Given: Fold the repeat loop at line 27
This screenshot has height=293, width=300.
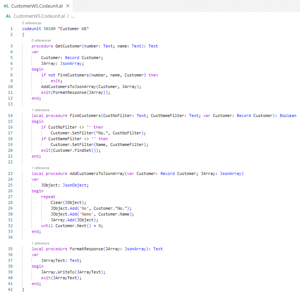Looking at the screenshot, I should point(18,197).
